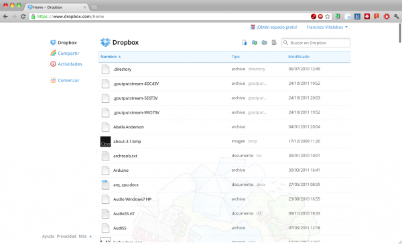Click the green monitor extension icon

point(338,16)
